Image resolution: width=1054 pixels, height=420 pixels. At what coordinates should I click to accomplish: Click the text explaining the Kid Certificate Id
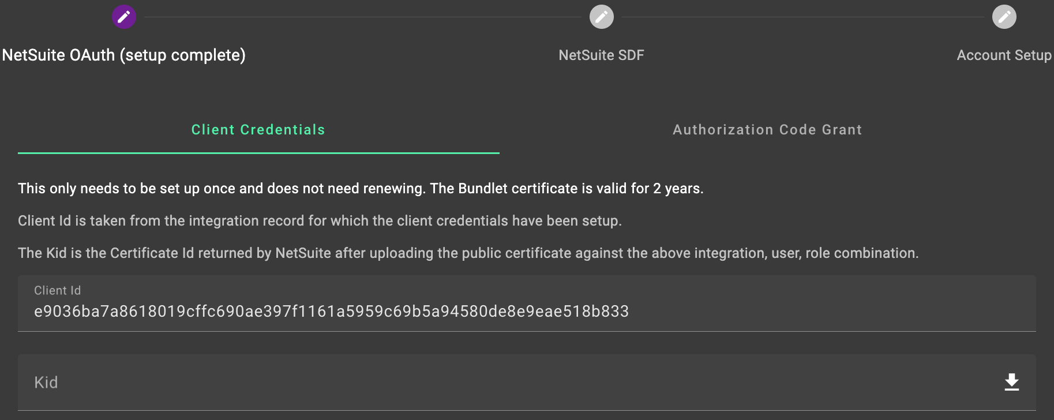tap(468, 253)
